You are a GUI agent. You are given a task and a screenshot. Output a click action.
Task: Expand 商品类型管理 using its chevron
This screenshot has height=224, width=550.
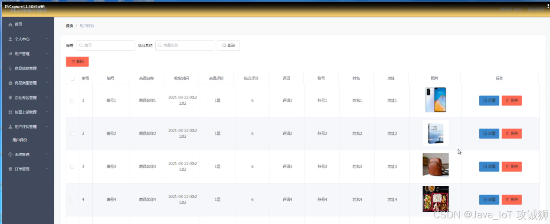pyautogui.click(x=47, y=83)
